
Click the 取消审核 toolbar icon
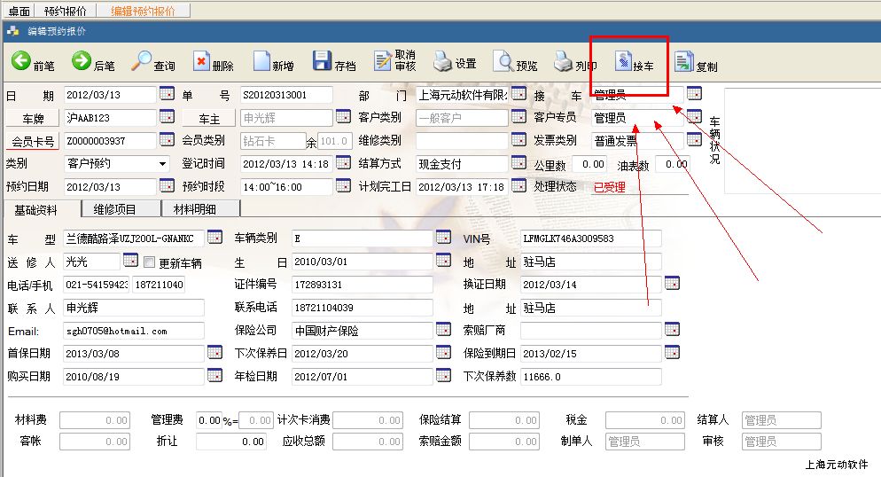coord(383,60)
